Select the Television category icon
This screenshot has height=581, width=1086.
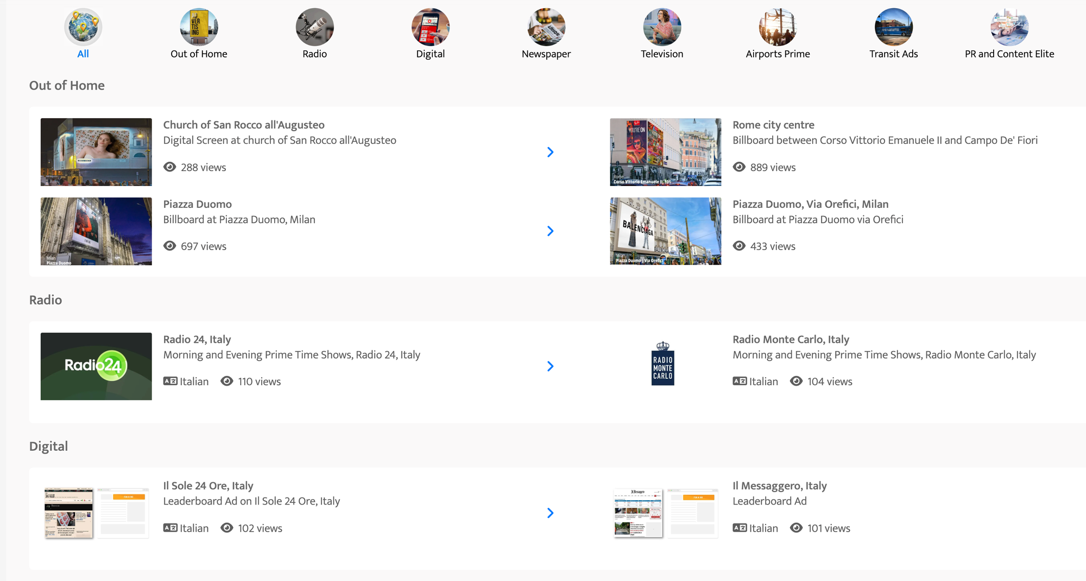pyautogui.click(x=662, y=27)
